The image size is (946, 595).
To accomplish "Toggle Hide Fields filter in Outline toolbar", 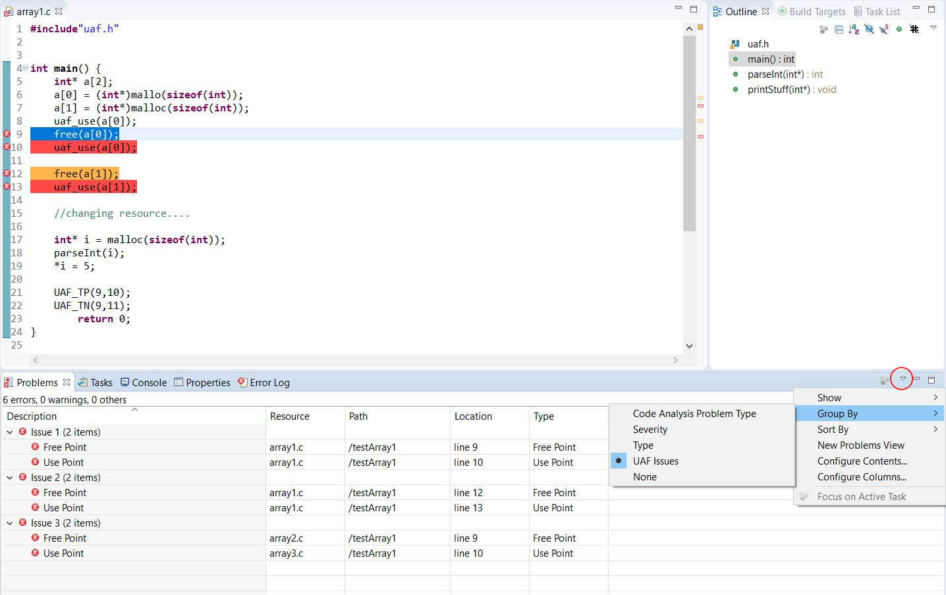I will [x=869, y=29].
